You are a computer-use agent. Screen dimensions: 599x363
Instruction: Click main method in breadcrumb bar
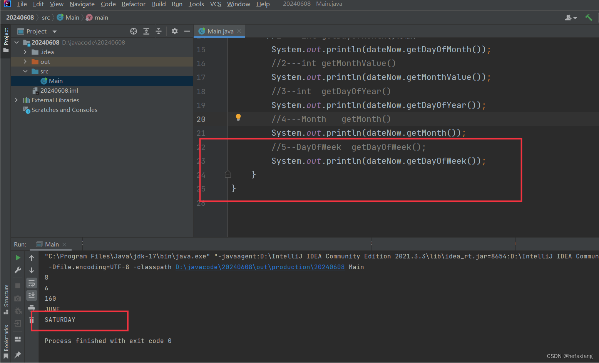tap(97, 18)
